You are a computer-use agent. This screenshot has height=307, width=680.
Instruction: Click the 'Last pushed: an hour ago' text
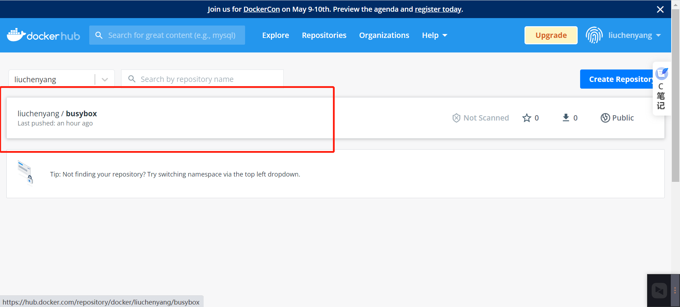coord(55,123)
